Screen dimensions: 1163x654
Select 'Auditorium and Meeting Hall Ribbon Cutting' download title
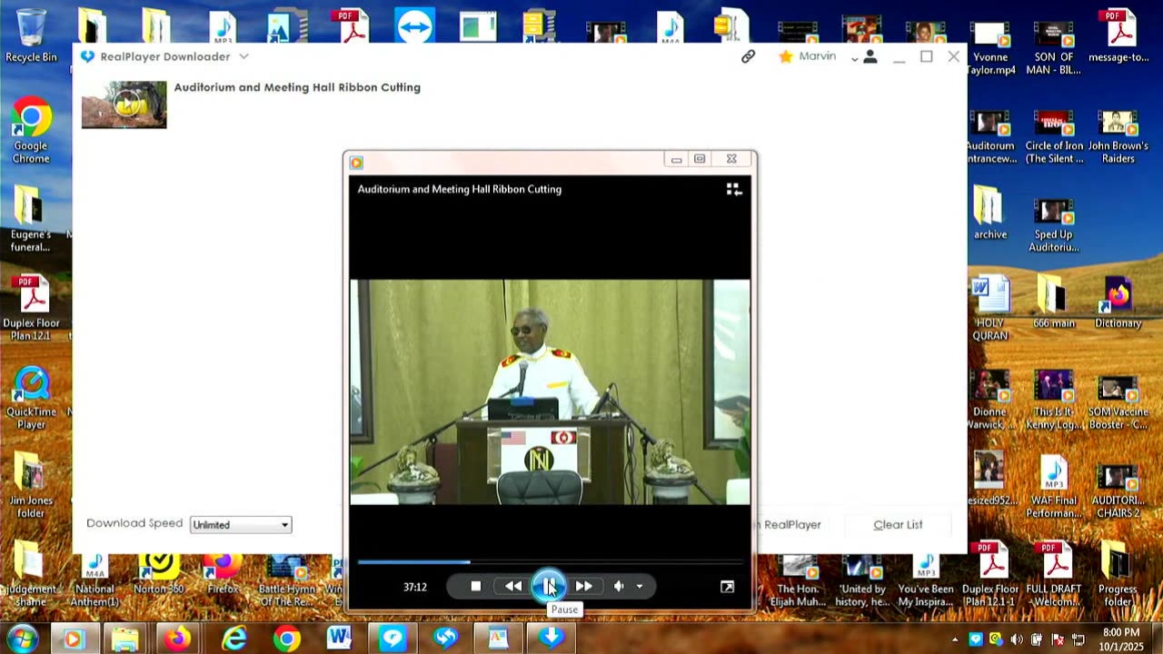(297, 87)
